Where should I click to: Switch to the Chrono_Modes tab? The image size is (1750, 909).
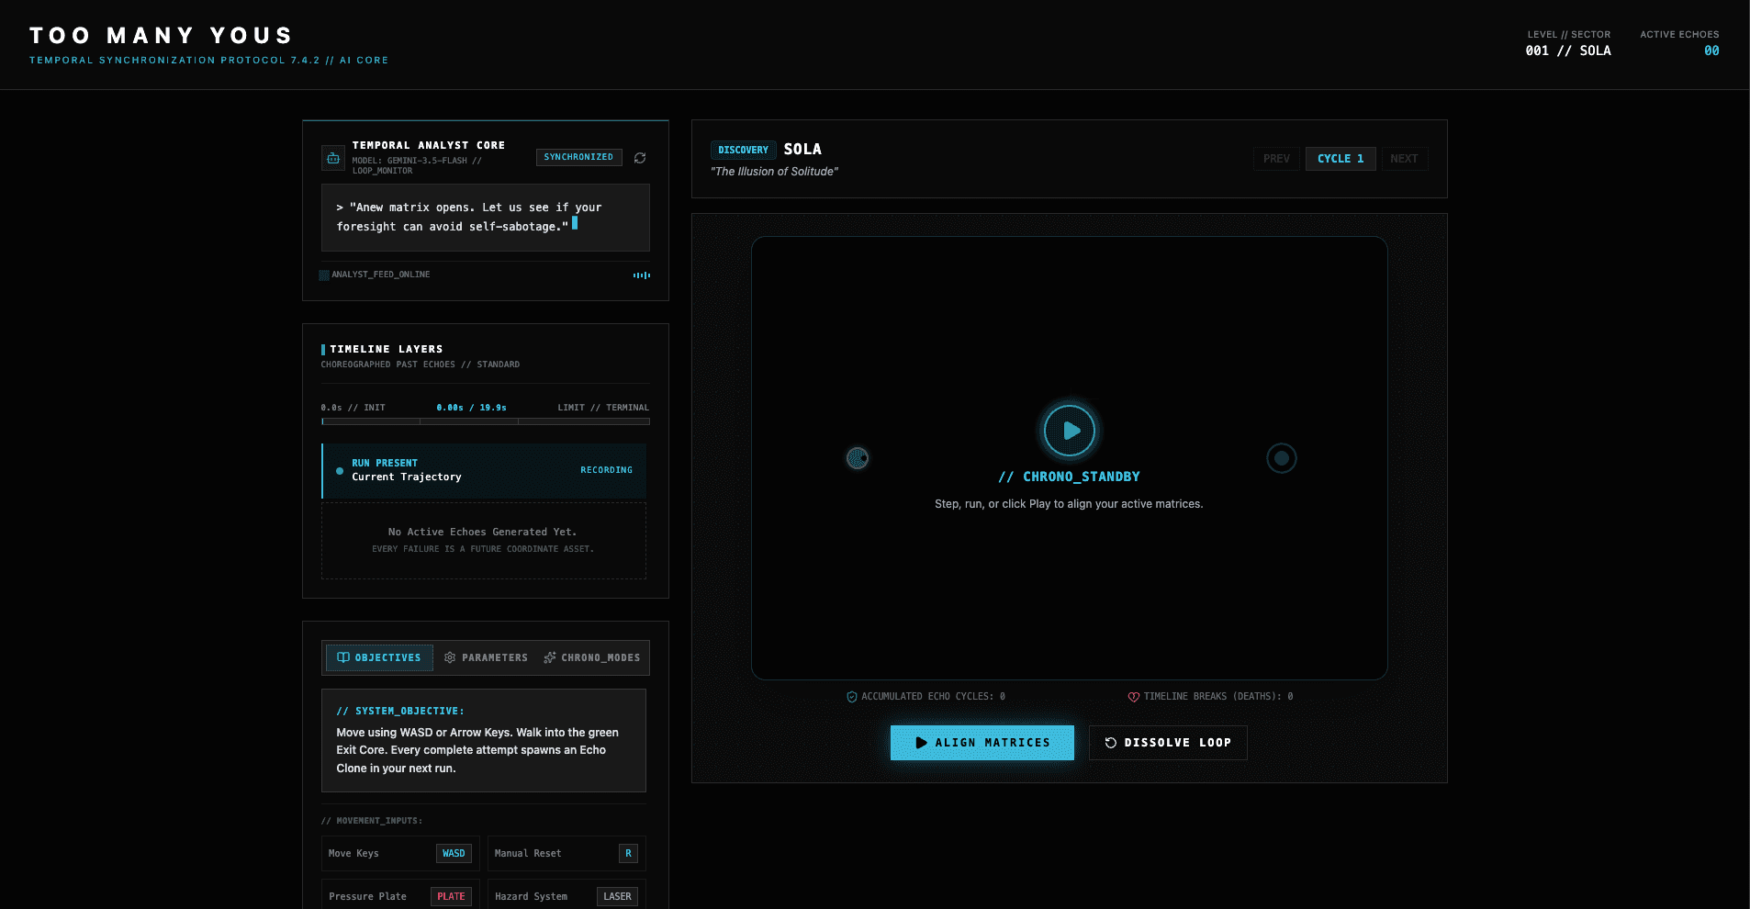[x=592, y=657]
